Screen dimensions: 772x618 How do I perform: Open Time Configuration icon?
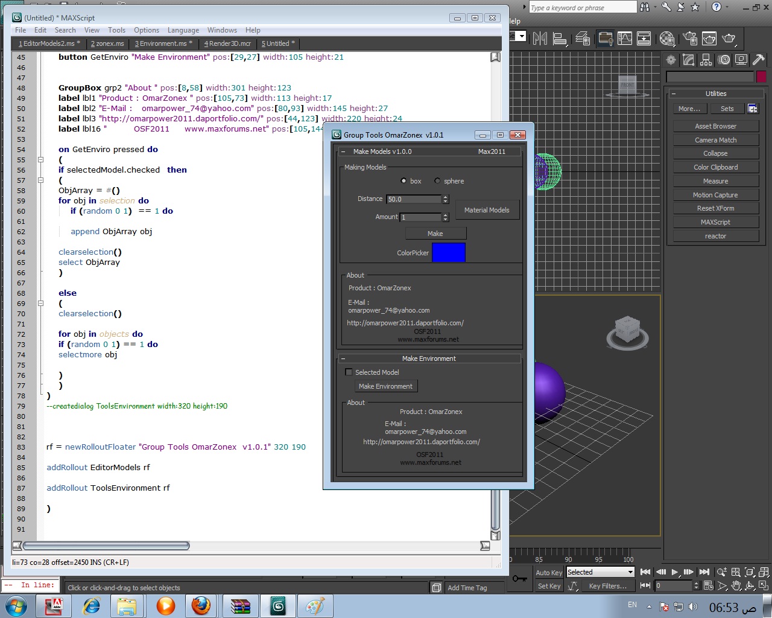[709, 585]
